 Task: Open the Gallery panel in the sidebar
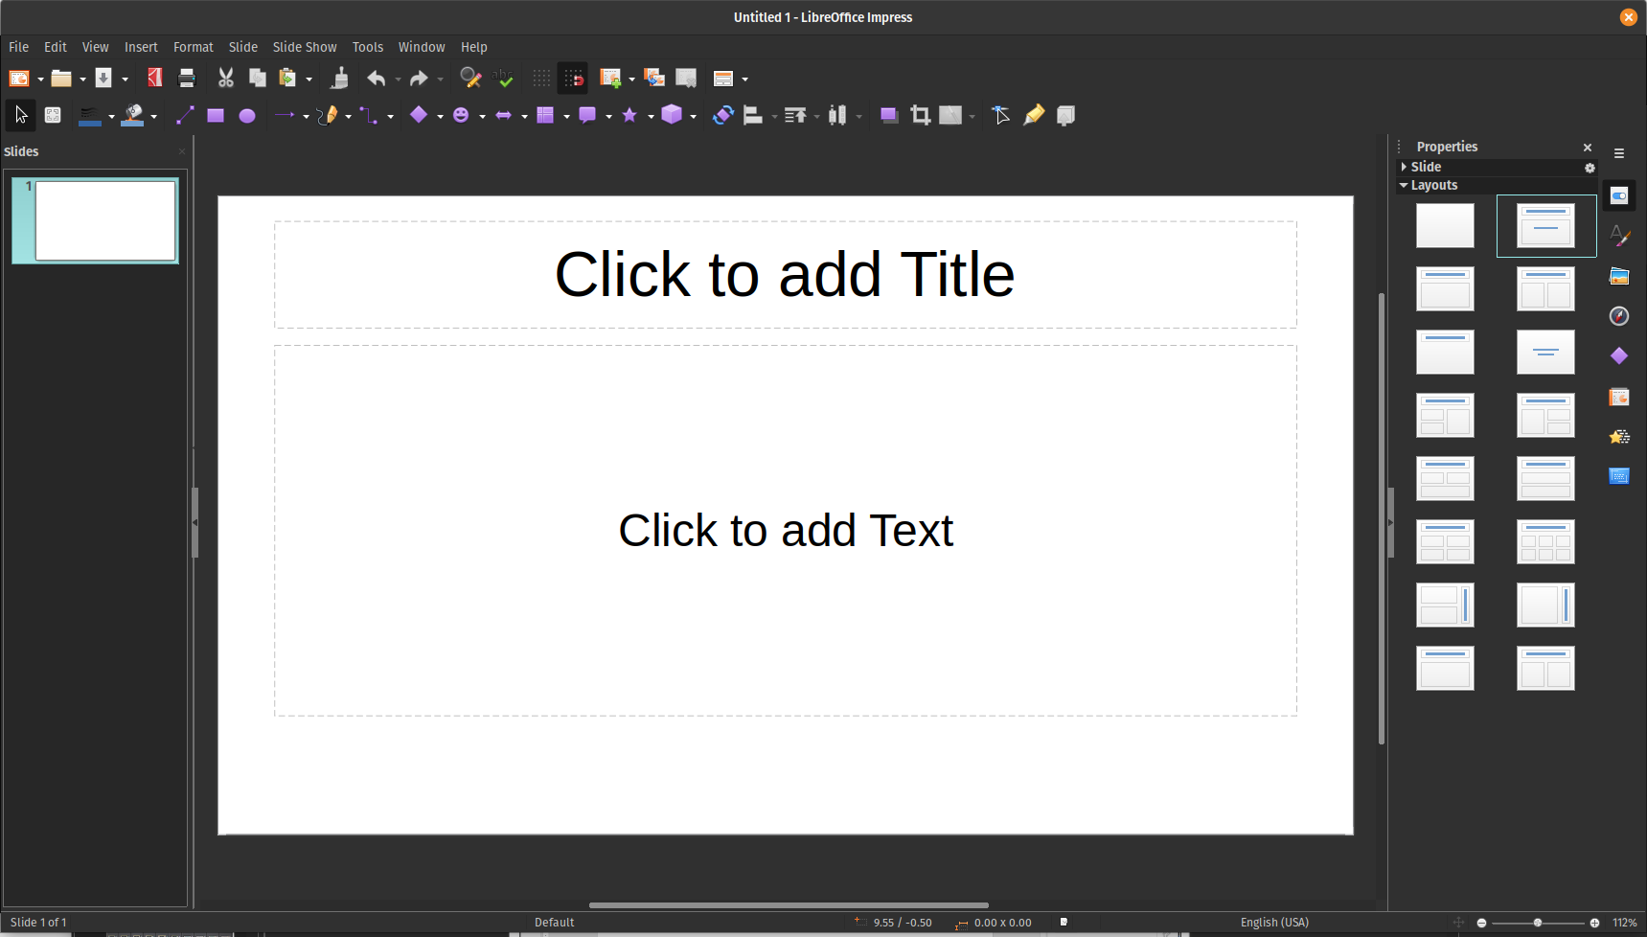tap(1619, 276)
